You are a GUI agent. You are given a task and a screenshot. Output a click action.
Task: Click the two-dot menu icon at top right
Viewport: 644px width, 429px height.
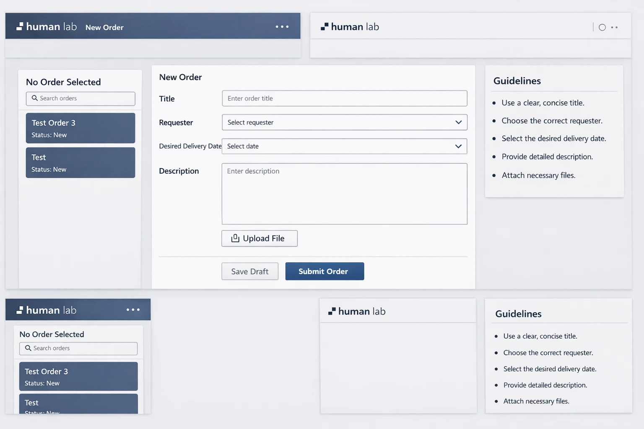pyautogui.click(x=614, y=27)
